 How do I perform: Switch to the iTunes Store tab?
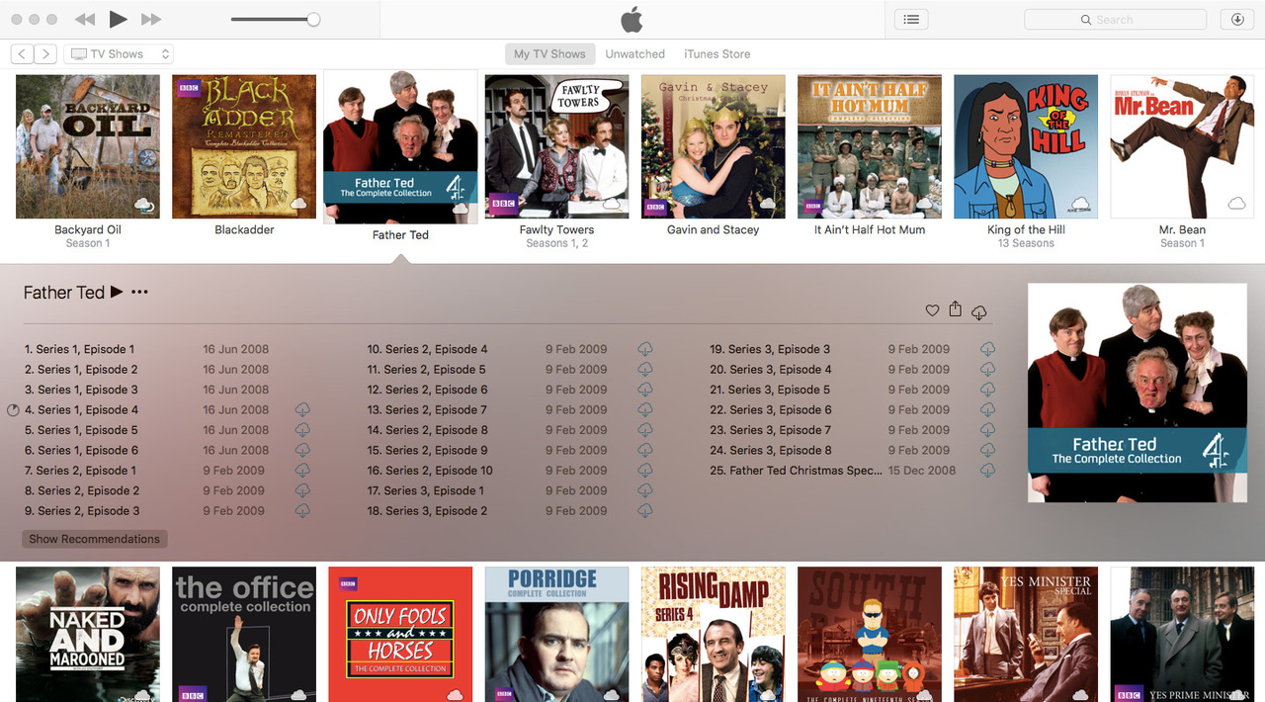click(x=717, y=54)
